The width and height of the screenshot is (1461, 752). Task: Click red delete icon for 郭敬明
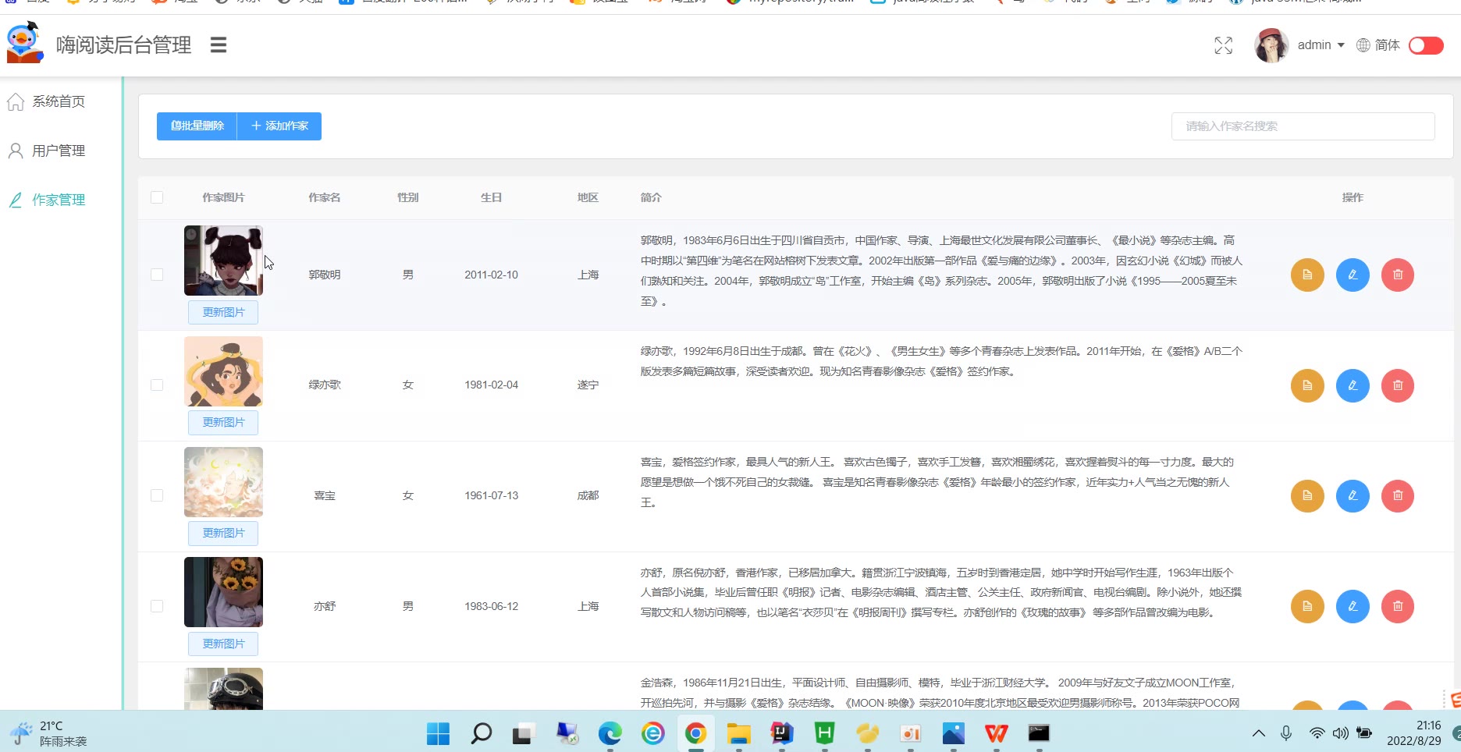1398,275
